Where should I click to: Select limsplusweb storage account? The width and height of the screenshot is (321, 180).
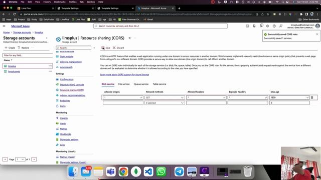point(14,71)
